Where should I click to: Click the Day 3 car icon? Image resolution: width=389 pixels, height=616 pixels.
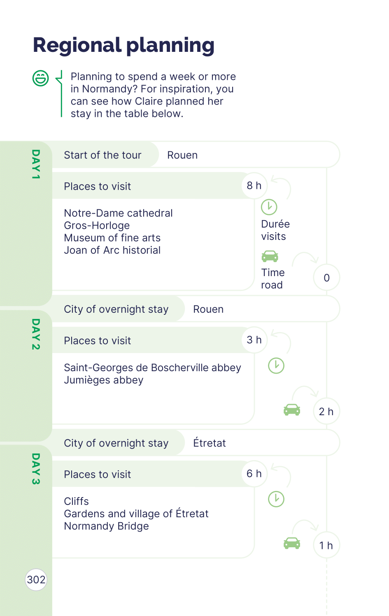click(x=292, y=543)
